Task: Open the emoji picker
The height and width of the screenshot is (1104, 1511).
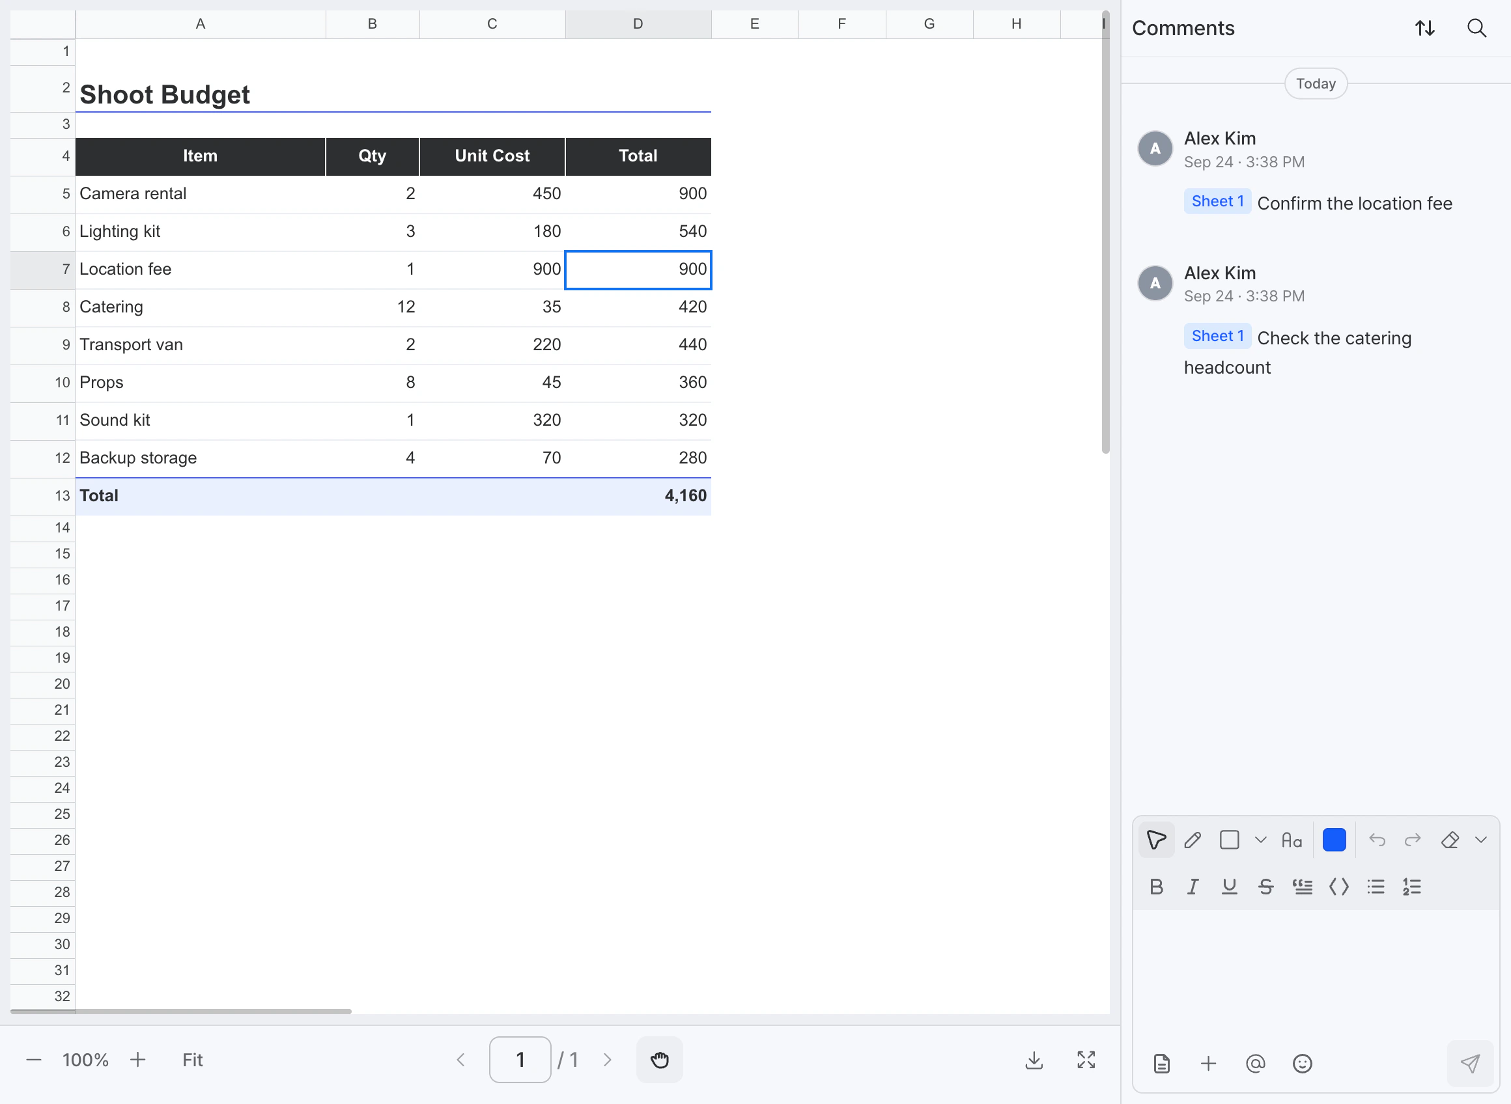Action: 1303,1063
